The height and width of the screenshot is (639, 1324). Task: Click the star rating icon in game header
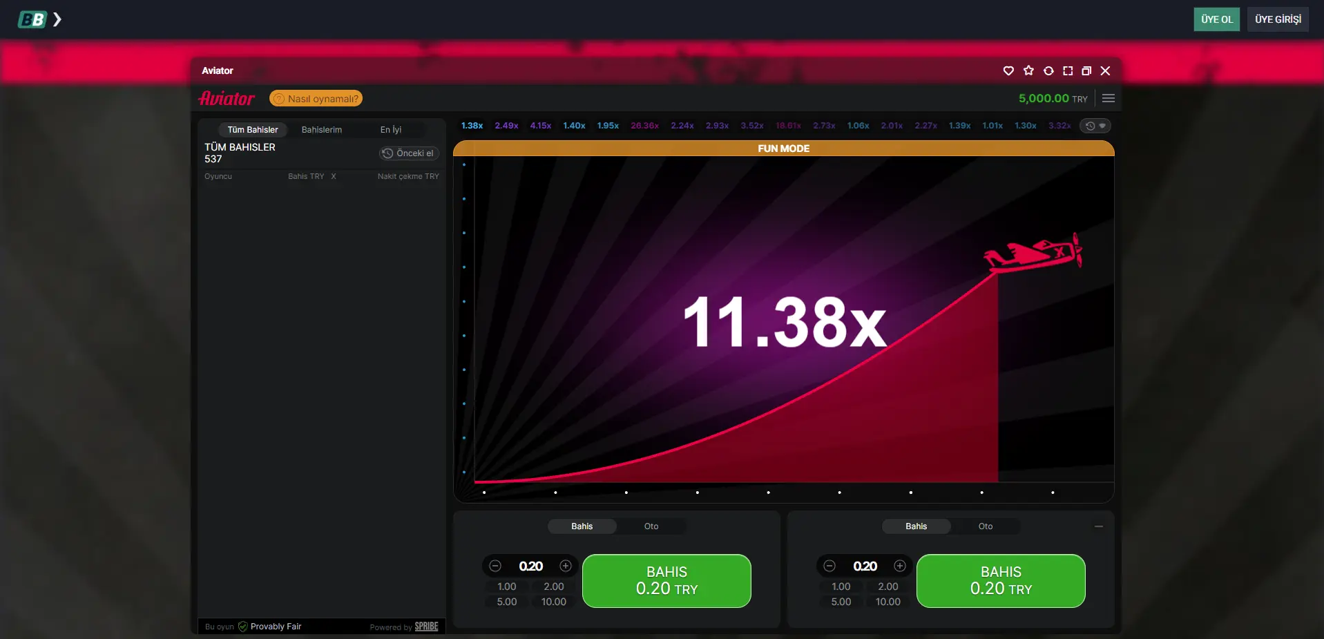(1028, 70)
